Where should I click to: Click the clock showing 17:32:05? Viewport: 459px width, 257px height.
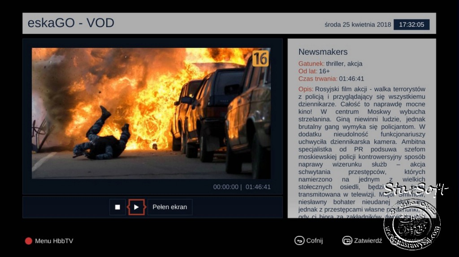[x=411, y=25]
